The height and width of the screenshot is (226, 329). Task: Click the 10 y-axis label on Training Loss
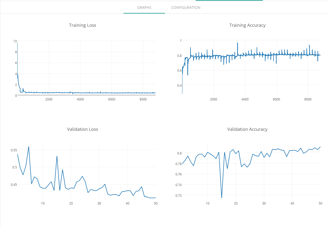[x=15, y=41]
